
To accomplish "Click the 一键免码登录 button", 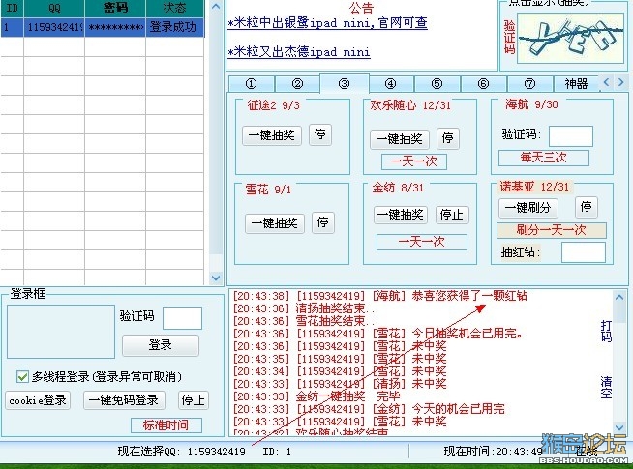I will click(124, 400).
